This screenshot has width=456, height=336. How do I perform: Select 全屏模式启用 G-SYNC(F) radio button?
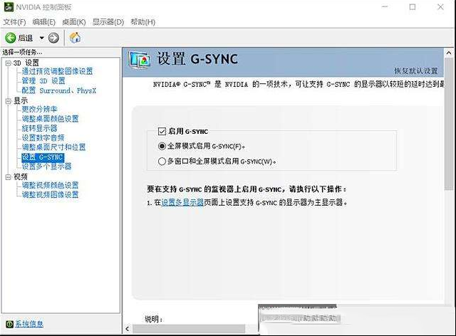(162, 146)
